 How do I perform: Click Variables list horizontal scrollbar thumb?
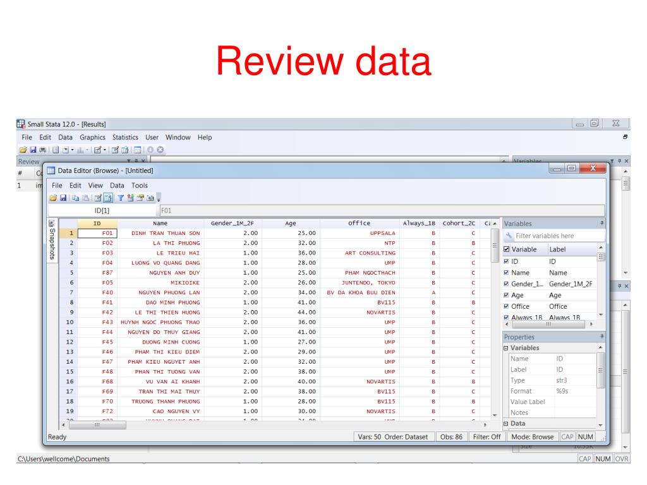coord(548,325)
